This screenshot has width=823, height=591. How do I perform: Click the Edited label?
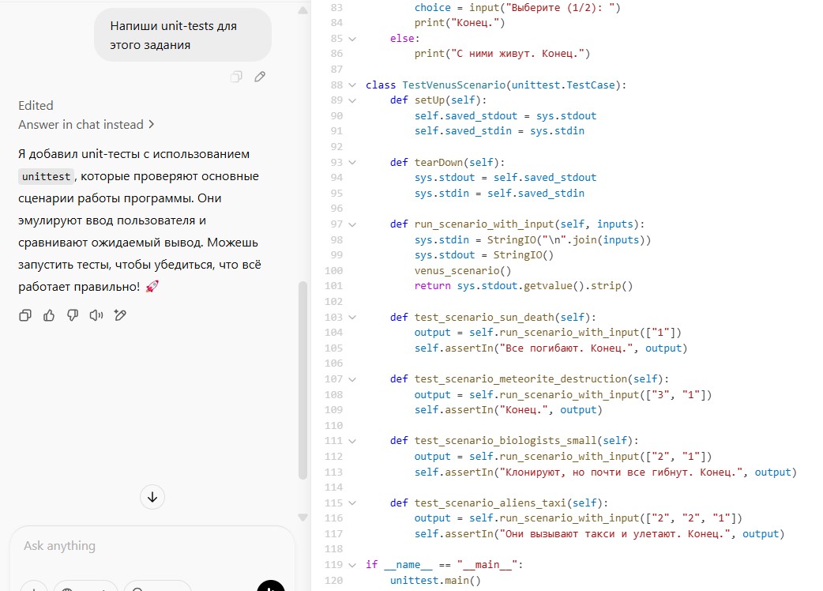click(x=36, y=106)
